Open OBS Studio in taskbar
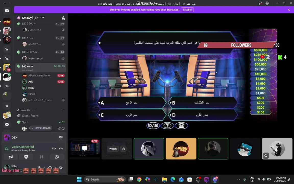The image size is (294, 184). [198, 179]
